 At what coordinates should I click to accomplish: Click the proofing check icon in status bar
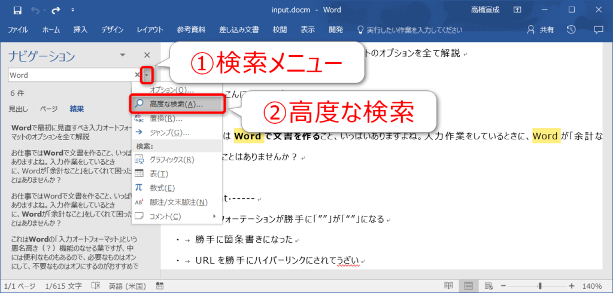point(96,286)
